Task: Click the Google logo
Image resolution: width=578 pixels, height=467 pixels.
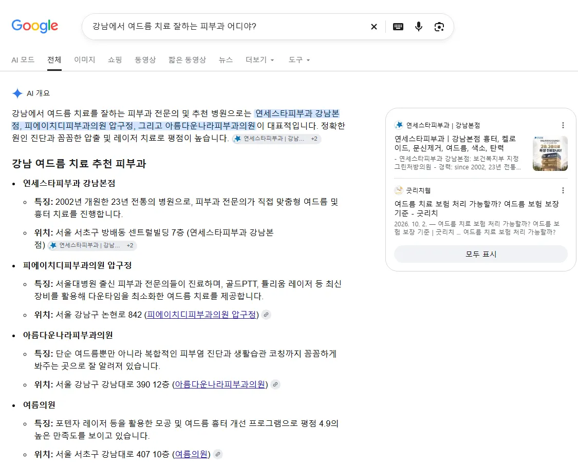Action: 34,26
